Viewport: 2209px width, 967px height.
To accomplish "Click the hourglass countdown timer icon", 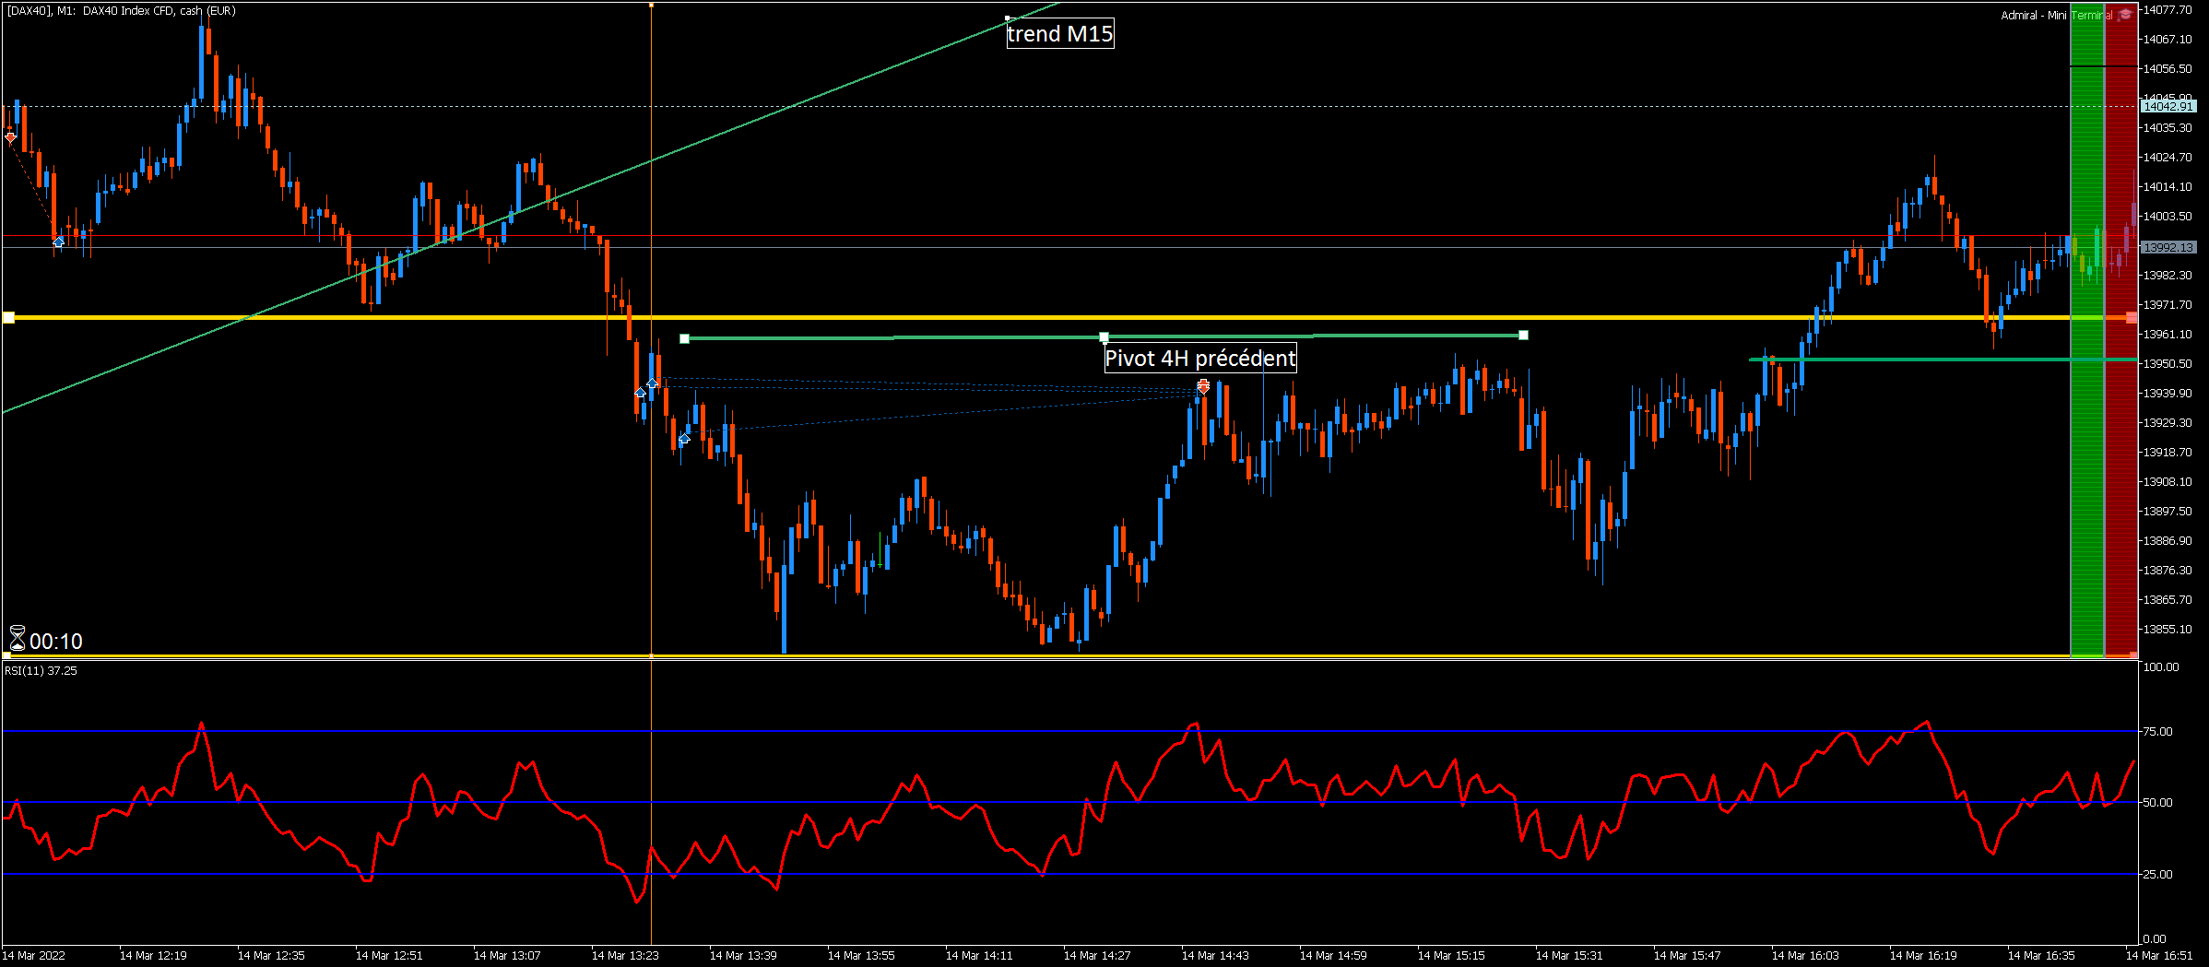I will tap(17, 638).
